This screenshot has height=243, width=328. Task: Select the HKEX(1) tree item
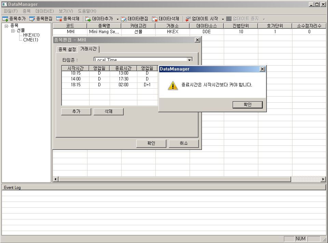click(31, 35)
